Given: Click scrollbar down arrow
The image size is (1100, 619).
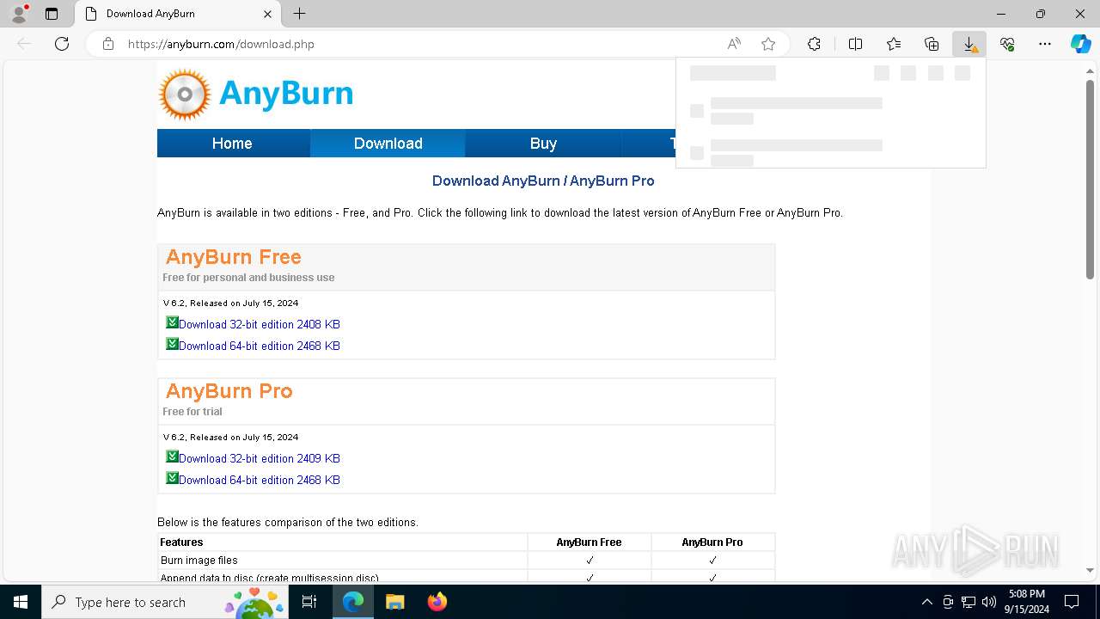Looking at the screenshot, I should click(x=1090, y=570).
